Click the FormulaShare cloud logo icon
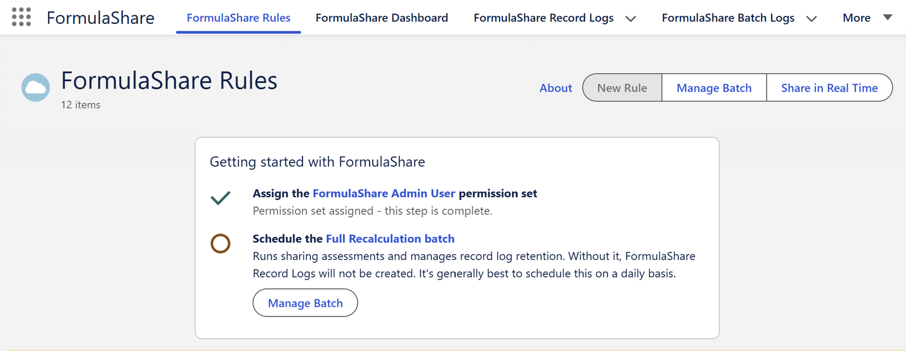 [36, 88]
